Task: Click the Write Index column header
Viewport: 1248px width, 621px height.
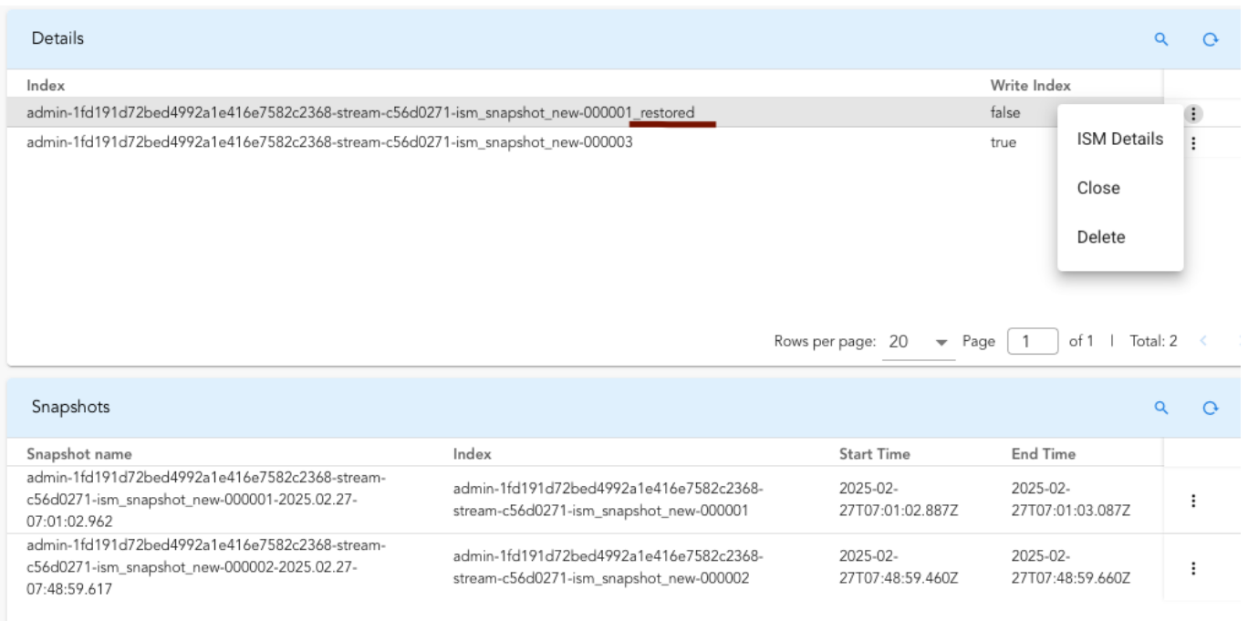Action: [1030, 86]
